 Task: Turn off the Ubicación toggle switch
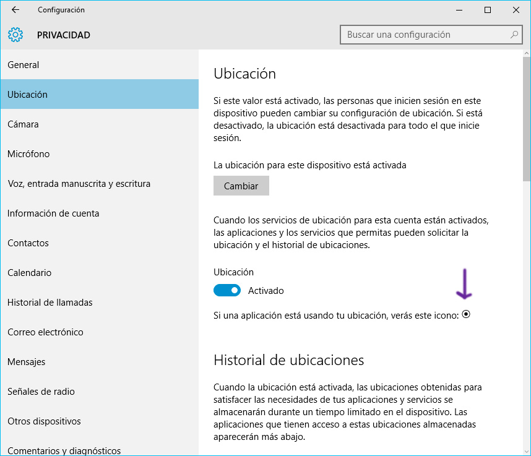[227, 290]
